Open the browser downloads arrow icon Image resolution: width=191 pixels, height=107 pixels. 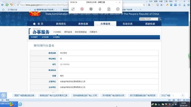(184, 5)
